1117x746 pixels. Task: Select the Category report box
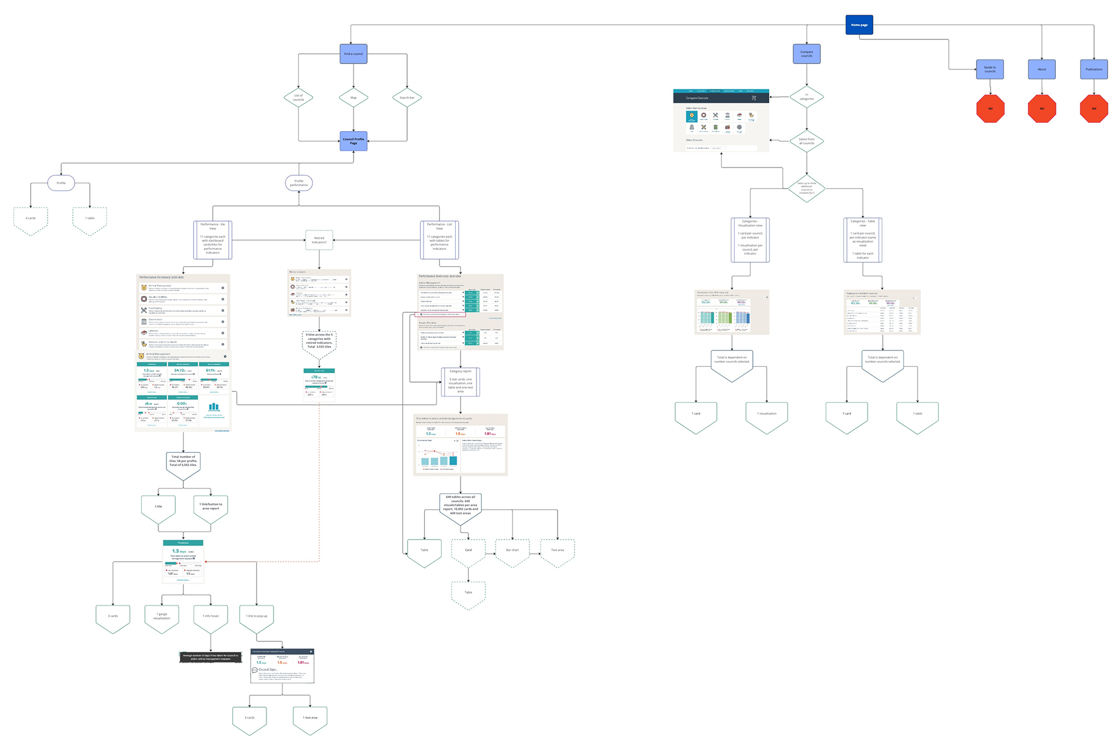coord(461,382)
